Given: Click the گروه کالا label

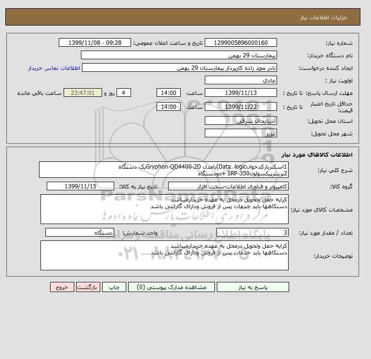Looking at the screenshot, I should point(341,186).
